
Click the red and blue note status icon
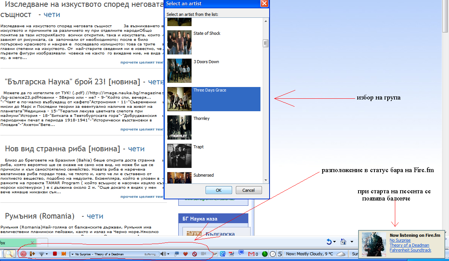click(231, 254)
